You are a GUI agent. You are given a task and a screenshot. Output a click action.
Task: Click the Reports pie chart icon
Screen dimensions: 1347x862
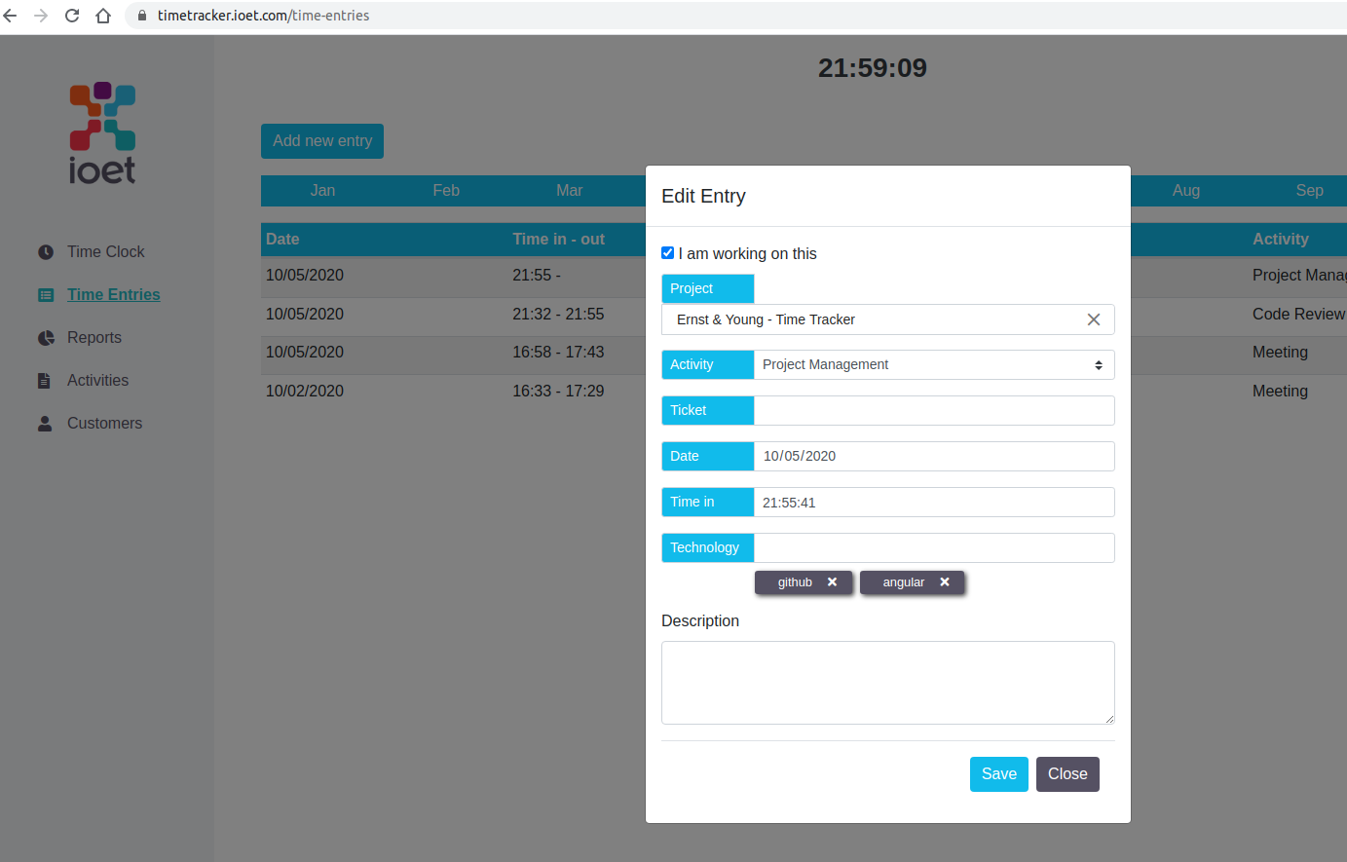point(46,338)
